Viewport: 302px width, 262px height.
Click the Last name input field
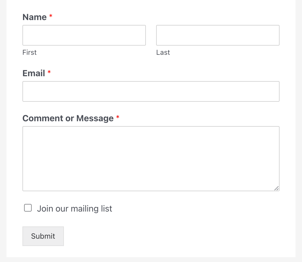218,35
